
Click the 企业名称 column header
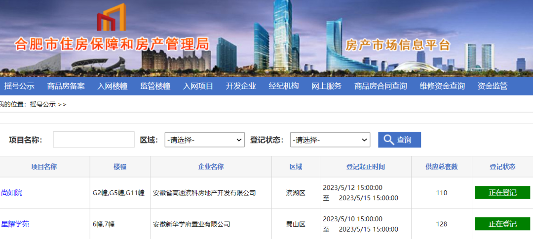pos(211,167)
